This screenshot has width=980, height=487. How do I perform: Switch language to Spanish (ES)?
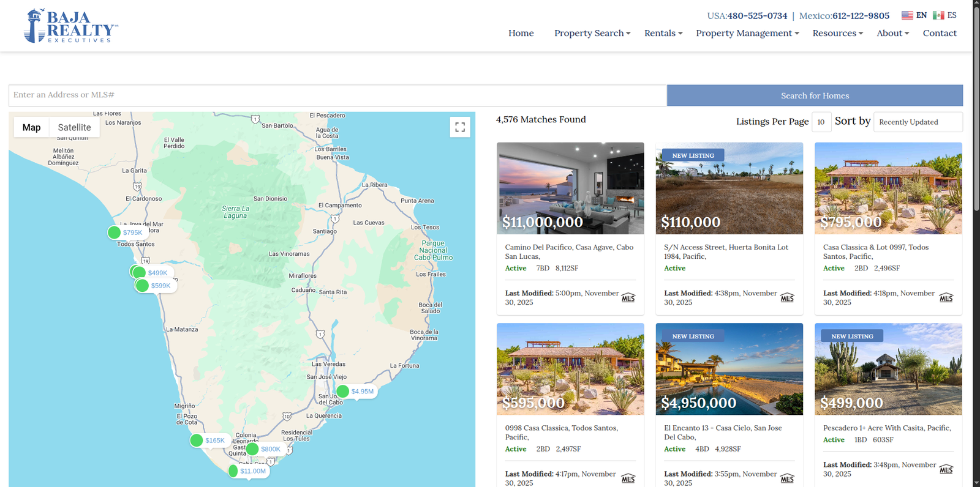coord(944,15)
